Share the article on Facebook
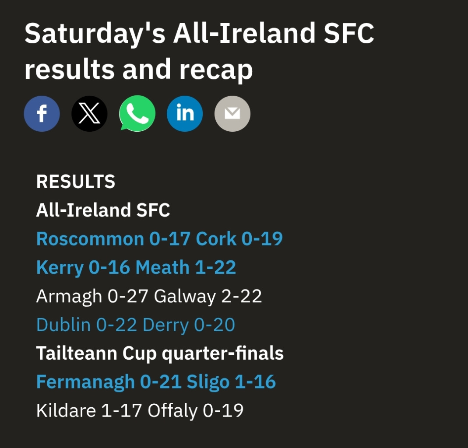Screen dimensions: 468x448 tap(42, 114)
